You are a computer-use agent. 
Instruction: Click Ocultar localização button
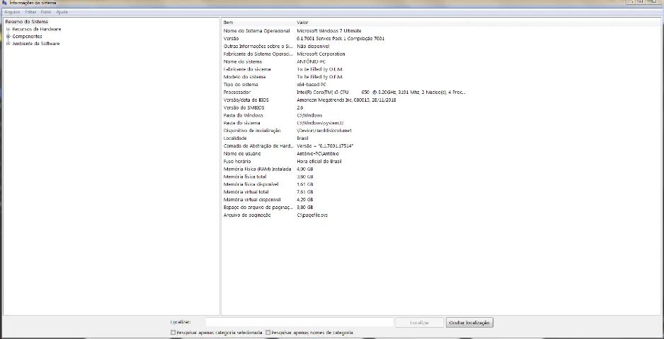tap(469, 323)
